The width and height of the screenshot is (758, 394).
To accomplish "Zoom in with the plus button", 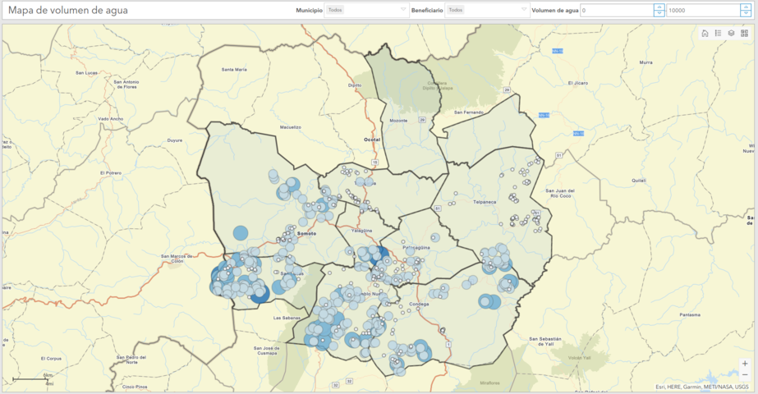I will coord(745,363).
